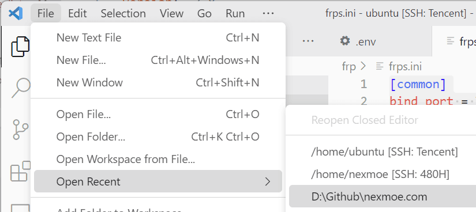
Task: Expand the Open Recent submenu arrow
Action: coord(267,181)
